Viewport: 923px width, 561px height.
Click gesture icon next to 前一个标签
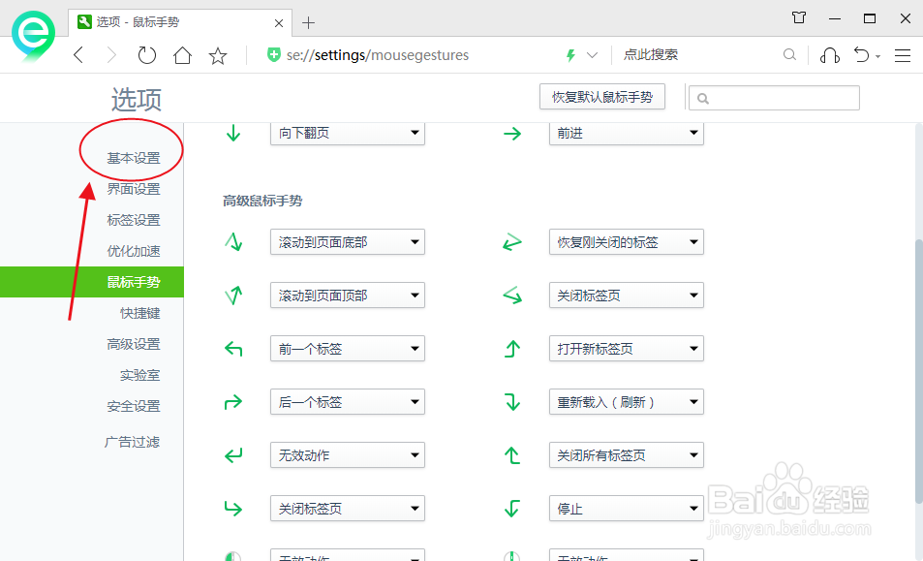(233, 349)
